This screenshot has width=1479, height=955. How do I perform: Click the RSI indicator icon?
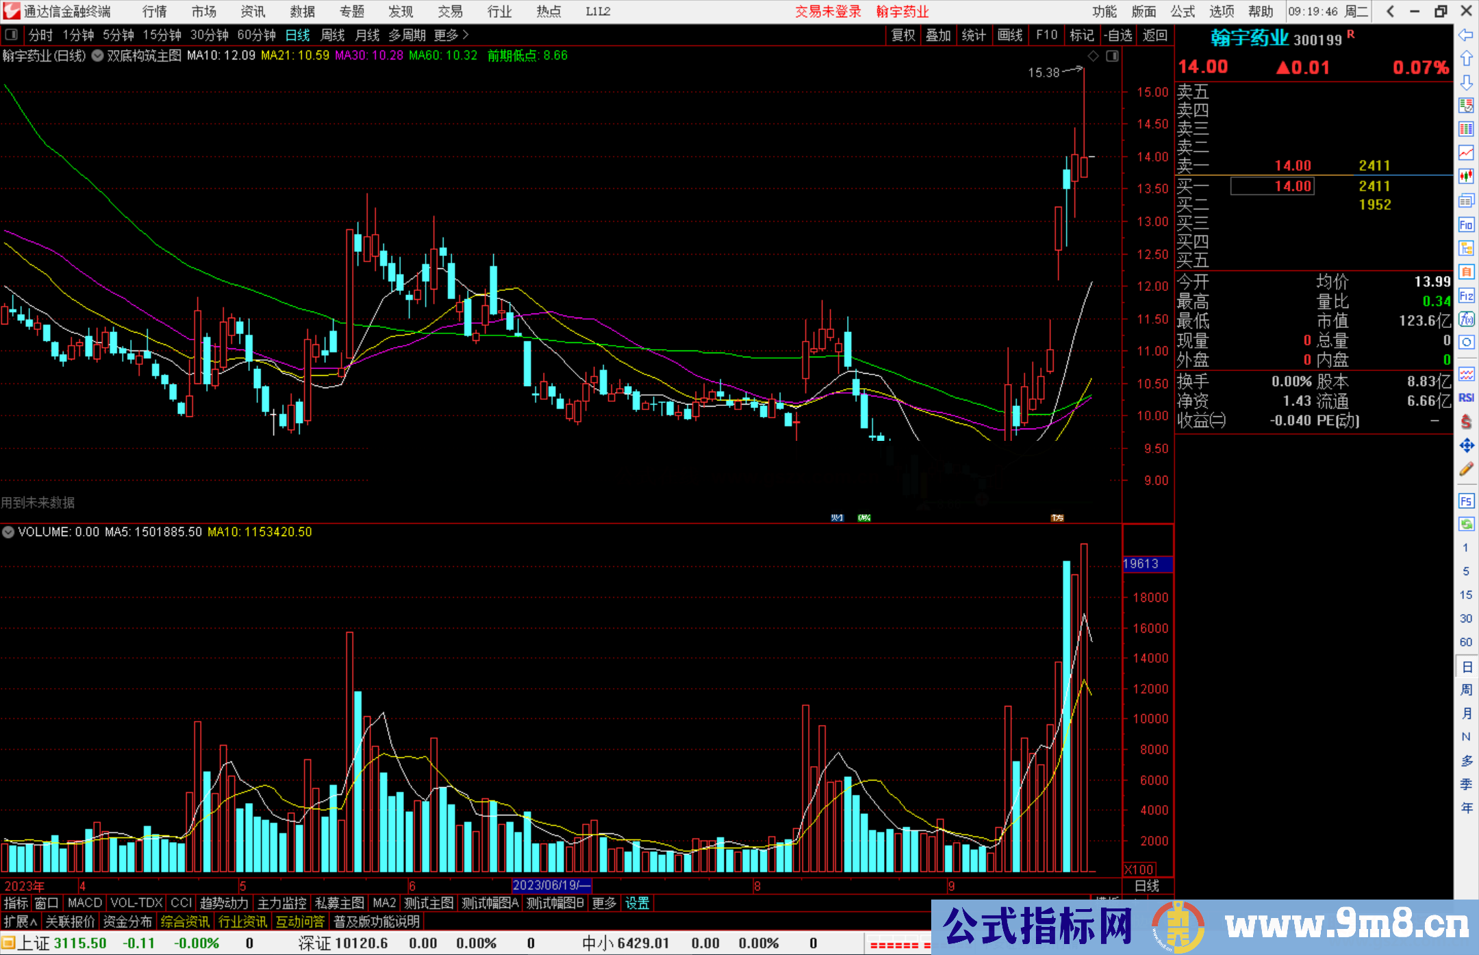1466,398
